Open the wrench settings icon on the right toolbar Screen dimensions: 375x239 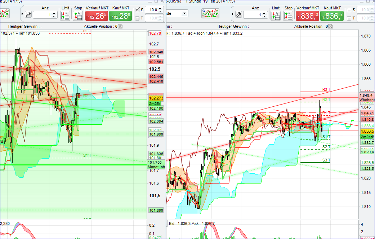tap(238, 15)
